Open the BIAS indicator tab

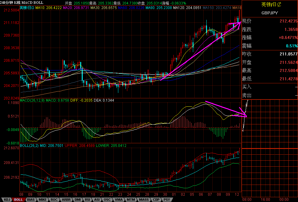pyautogui.click(x=31, y=200)
